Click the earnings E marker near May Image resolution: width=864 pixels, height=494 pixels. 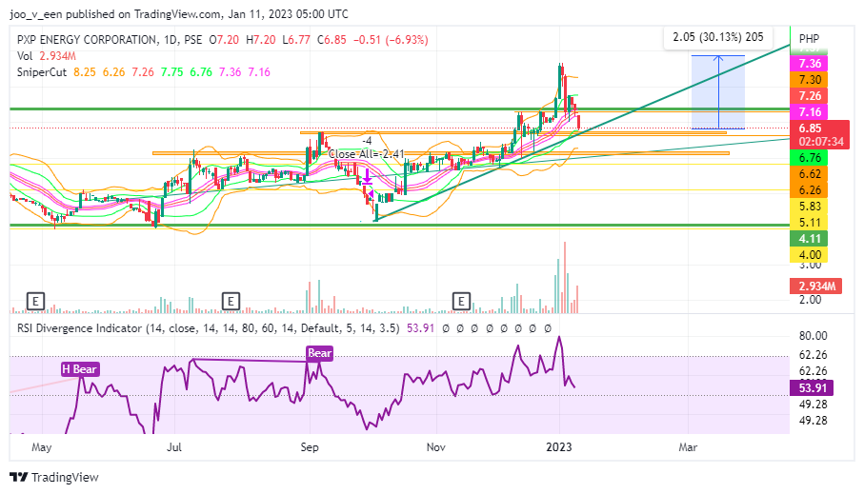click(x=35, y=301)
